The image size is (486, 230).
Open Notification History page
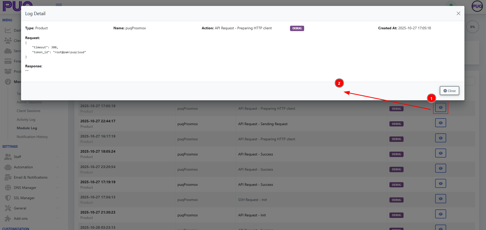32,137
